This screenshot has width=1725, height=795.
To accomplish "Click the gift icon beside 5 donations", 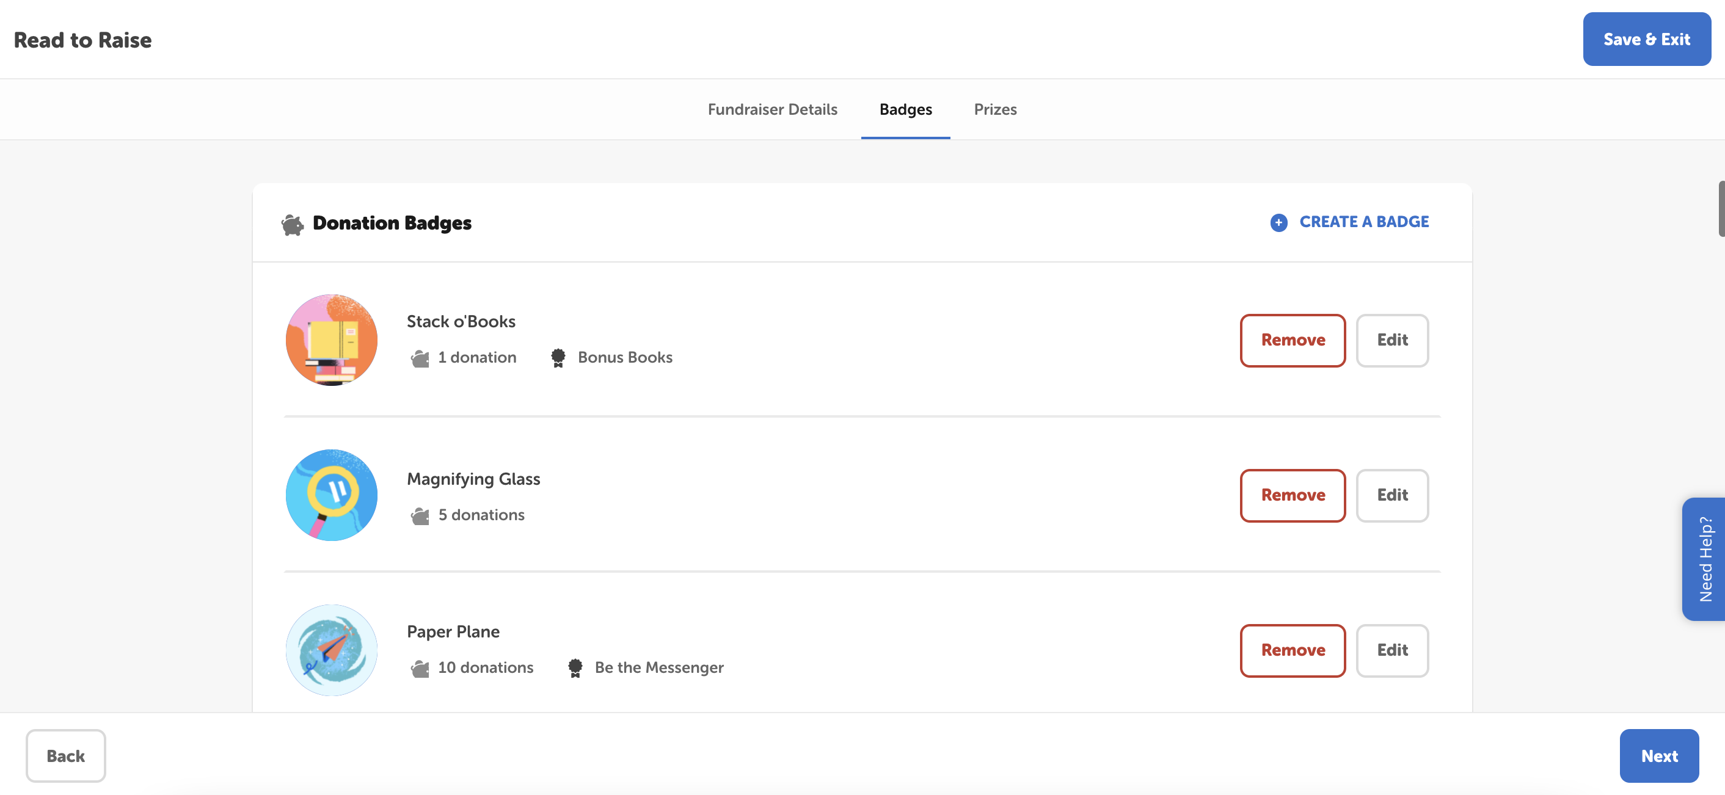I will click(420, 515).
